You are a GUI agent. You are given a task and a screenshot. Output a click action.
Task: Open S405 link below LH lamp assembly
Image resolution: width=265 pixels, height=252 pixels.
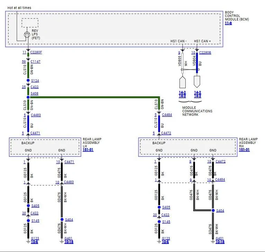click(x=35, y=206)
